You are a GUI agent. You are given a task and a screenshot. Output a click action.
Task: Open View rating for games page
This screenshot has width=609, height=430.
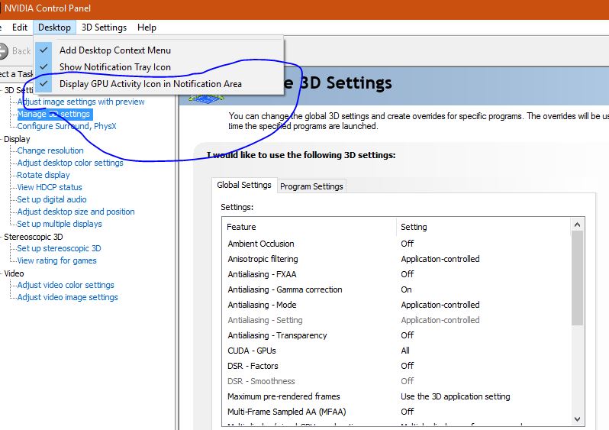coord(56,260)
